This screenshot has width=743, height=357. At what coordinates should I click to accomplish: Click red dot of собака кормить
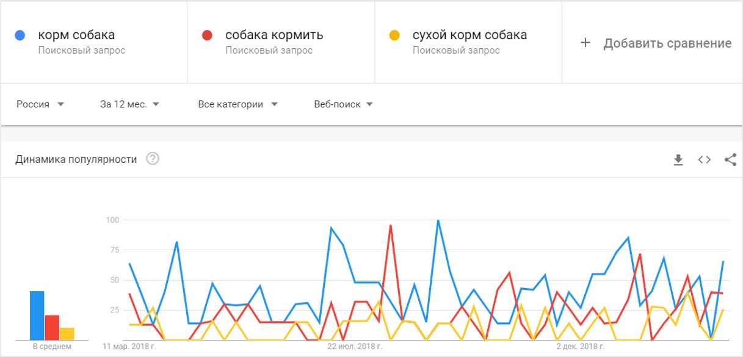(207, 35)
